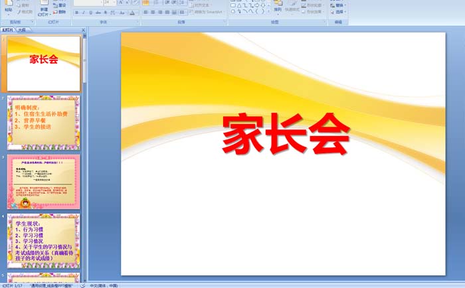Toggle text shadow

(106, 13)
